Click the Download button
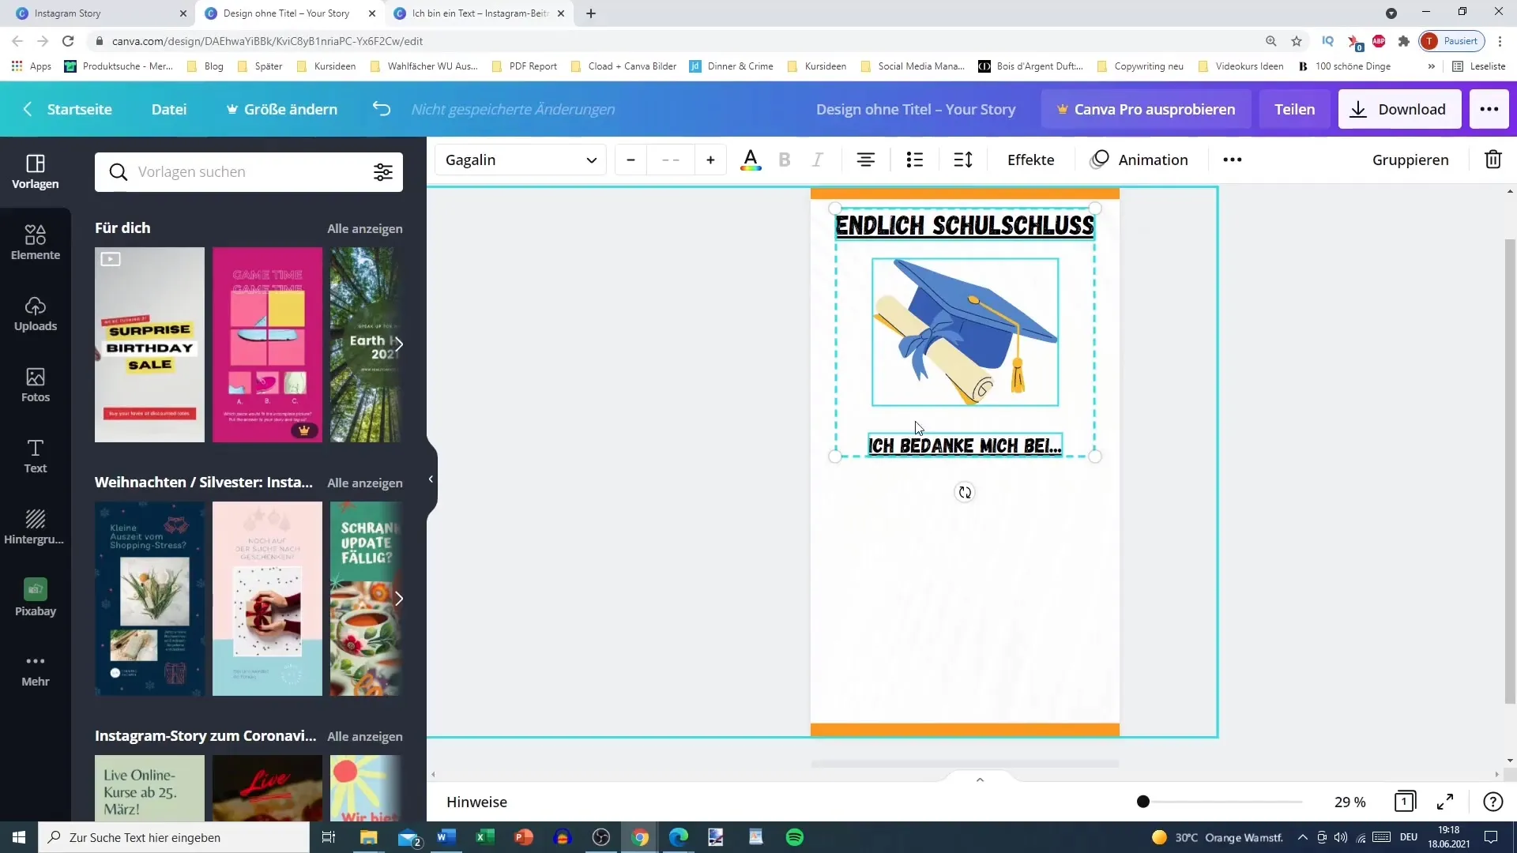This screenshot has width=1517, height=853. [x=1399, y=109]
